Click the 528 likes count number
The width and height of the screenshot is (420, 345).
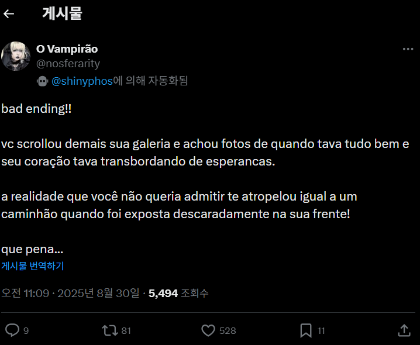click(x=228, y=331)
